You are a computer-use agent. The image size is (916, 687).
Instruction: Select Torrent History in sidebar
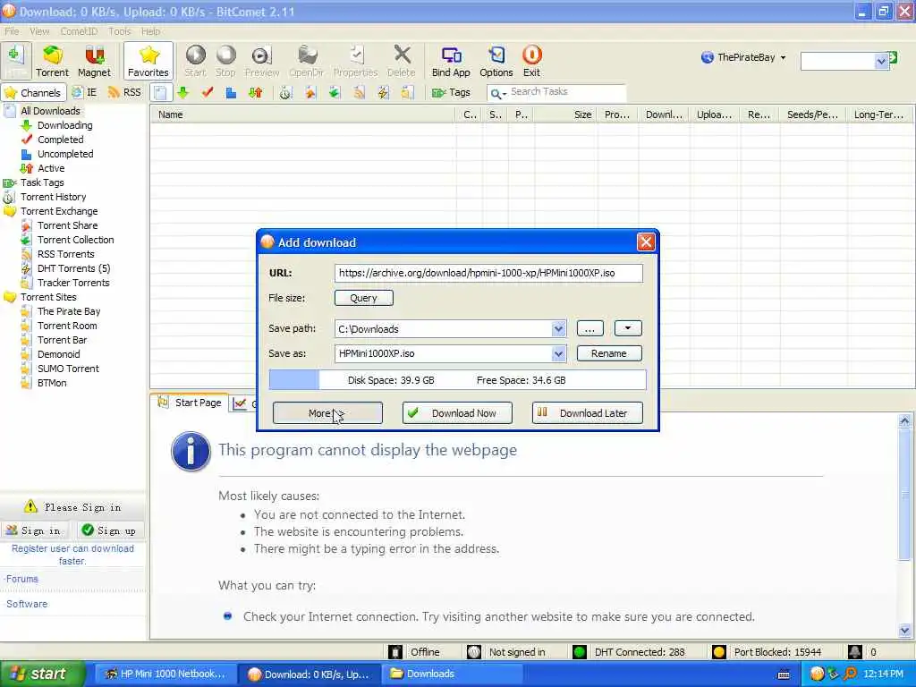pyautogui.click(x=53, y=197)
